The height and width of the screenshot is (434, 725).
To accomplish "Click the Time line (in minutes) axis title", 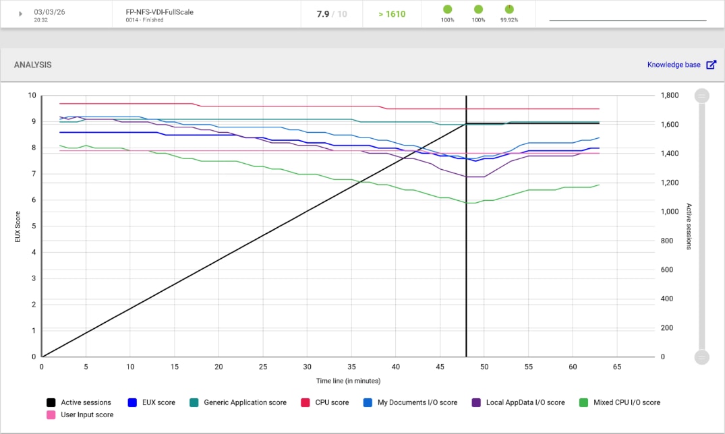I will [348, 381].
